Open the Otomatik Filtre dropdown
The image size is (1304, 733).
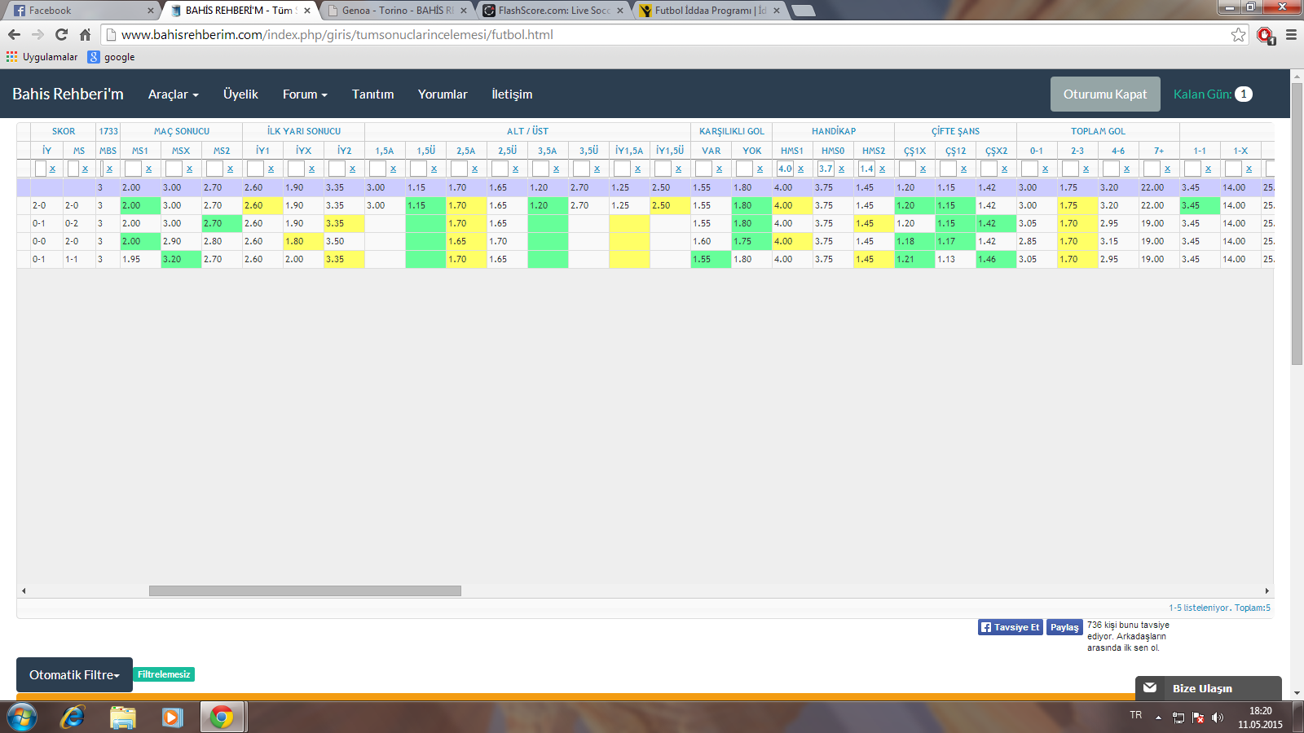(74, 675)
